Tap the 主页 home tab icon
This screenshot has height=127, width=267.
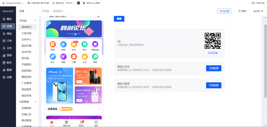[52, 122]
